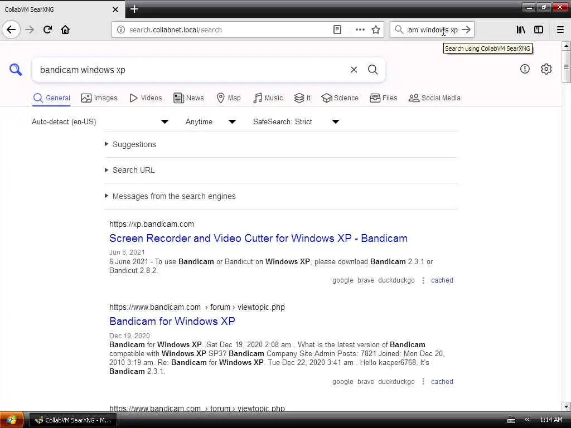Viewport: 571px width, 428px height.
Task: Open the Auto-detect (en-US) language dropdown
Action: (100, 121)
